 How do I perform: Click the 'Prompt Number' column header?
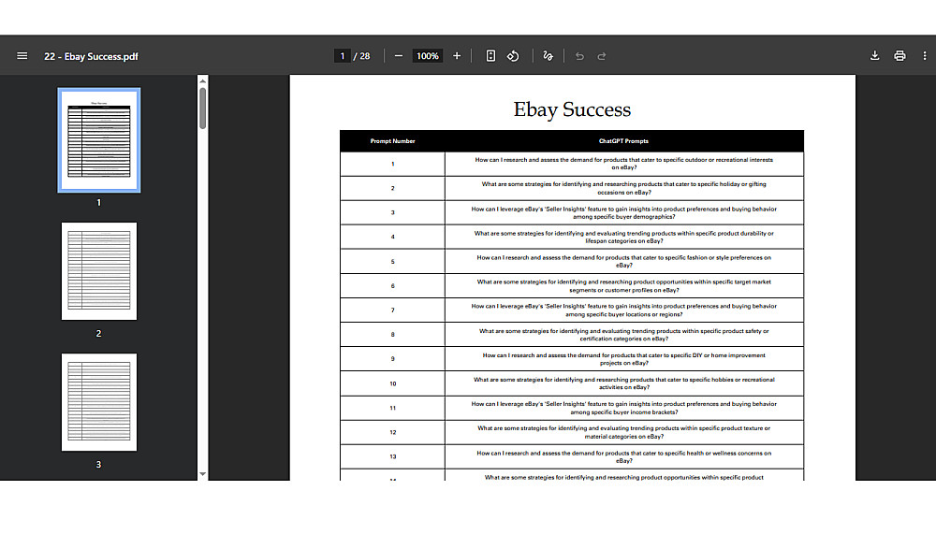(x=392, y=141)
